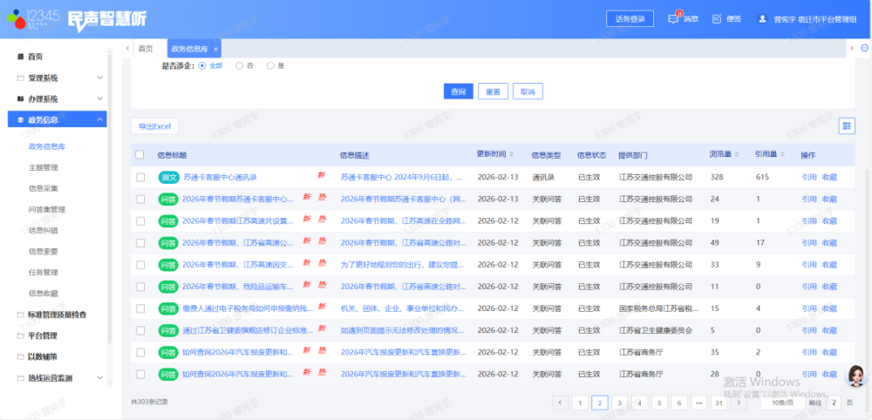Image resolution: width=872 pixels, height=420 pixels.
Task: Click the user avatar icon in header
Action: tap(762, 18)
